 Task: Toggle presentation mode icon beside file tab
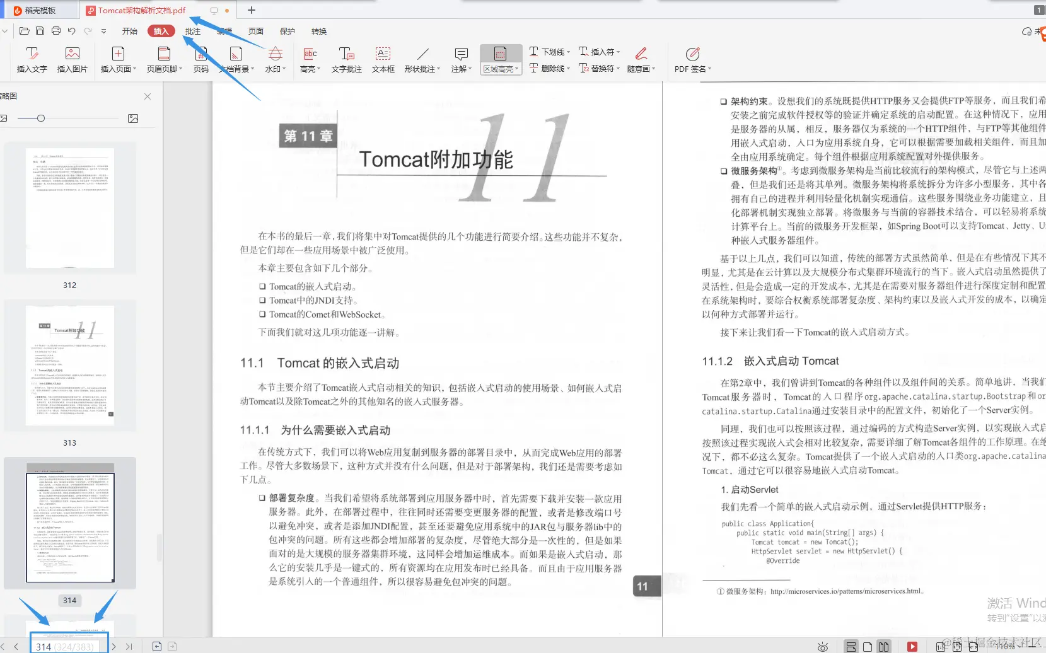214,11
